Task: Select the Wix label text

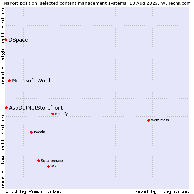Action: (54, 166)
